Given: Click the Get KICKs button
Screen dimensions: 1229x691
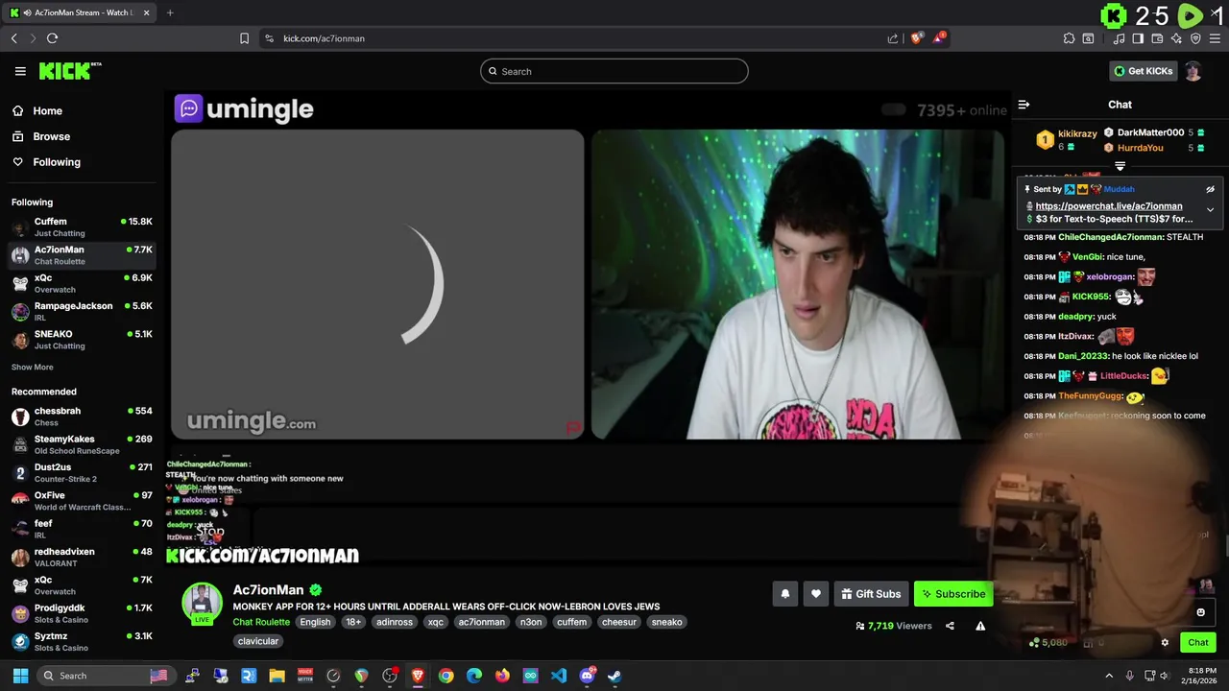Looking at the screenshot, I should [x=1143, y=71].
